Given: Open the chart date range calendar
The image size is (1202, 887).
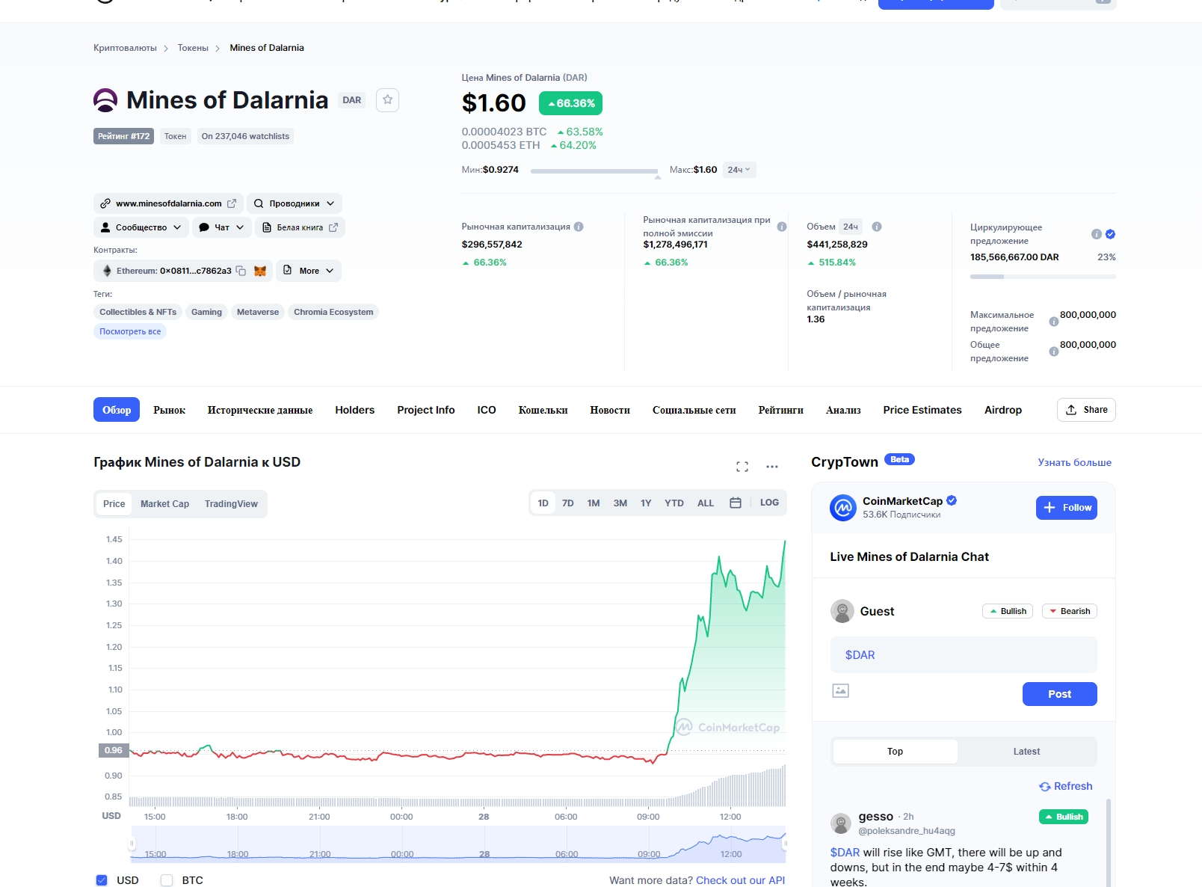Looking at the screenshot, I should pos(736,503).
